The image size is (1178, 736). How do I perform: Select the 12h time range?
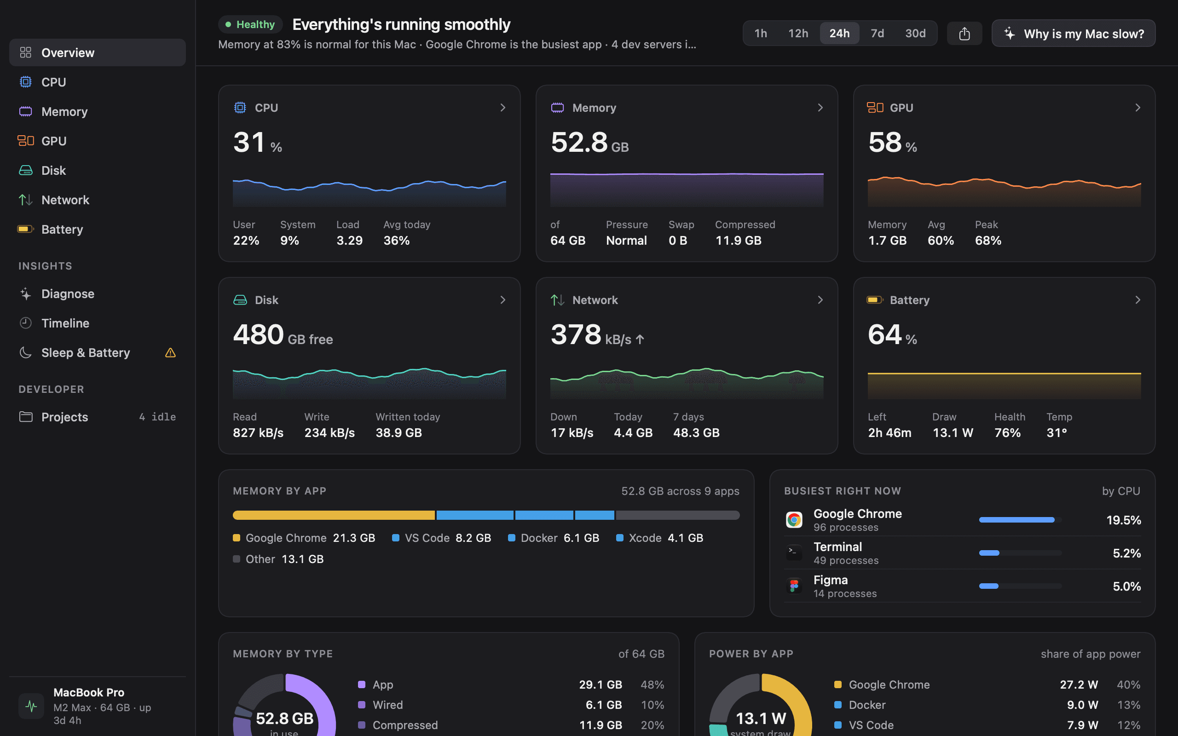pyautogui.click(x=798, y=33)
